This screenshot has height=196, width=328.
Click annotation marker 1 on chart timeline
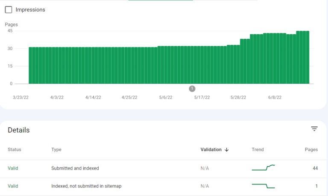pyautogui.click(x=192, y=89)
